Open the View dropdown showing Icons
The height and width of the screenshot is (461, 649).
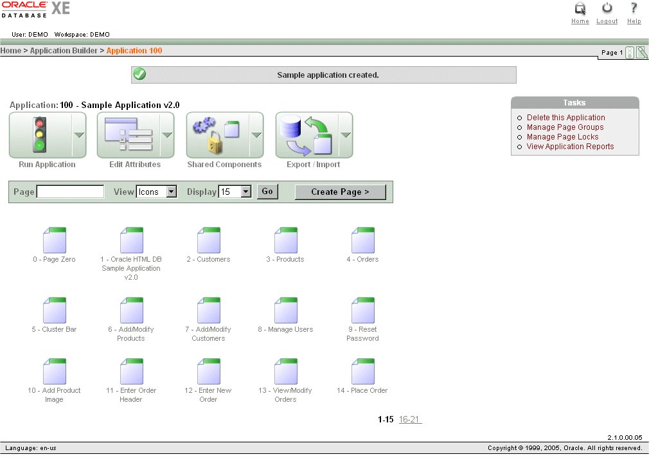[x=156, y=192]
